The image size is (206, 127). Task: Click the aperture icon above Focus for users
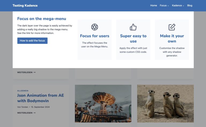coord(94,27)
